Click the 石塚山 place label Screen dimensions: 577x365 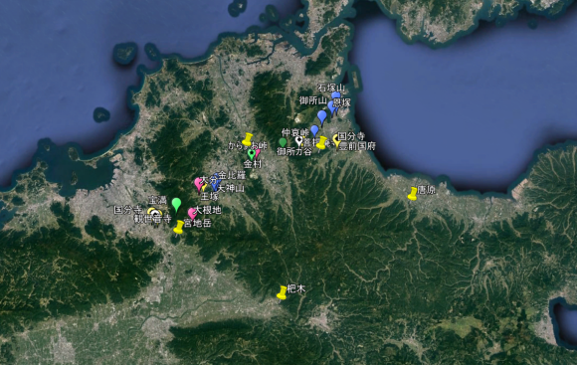(331, 88)
